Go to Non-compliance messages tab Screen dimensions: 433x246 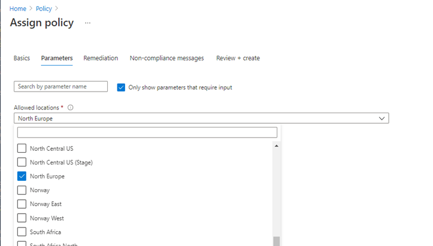click(166, 58)
